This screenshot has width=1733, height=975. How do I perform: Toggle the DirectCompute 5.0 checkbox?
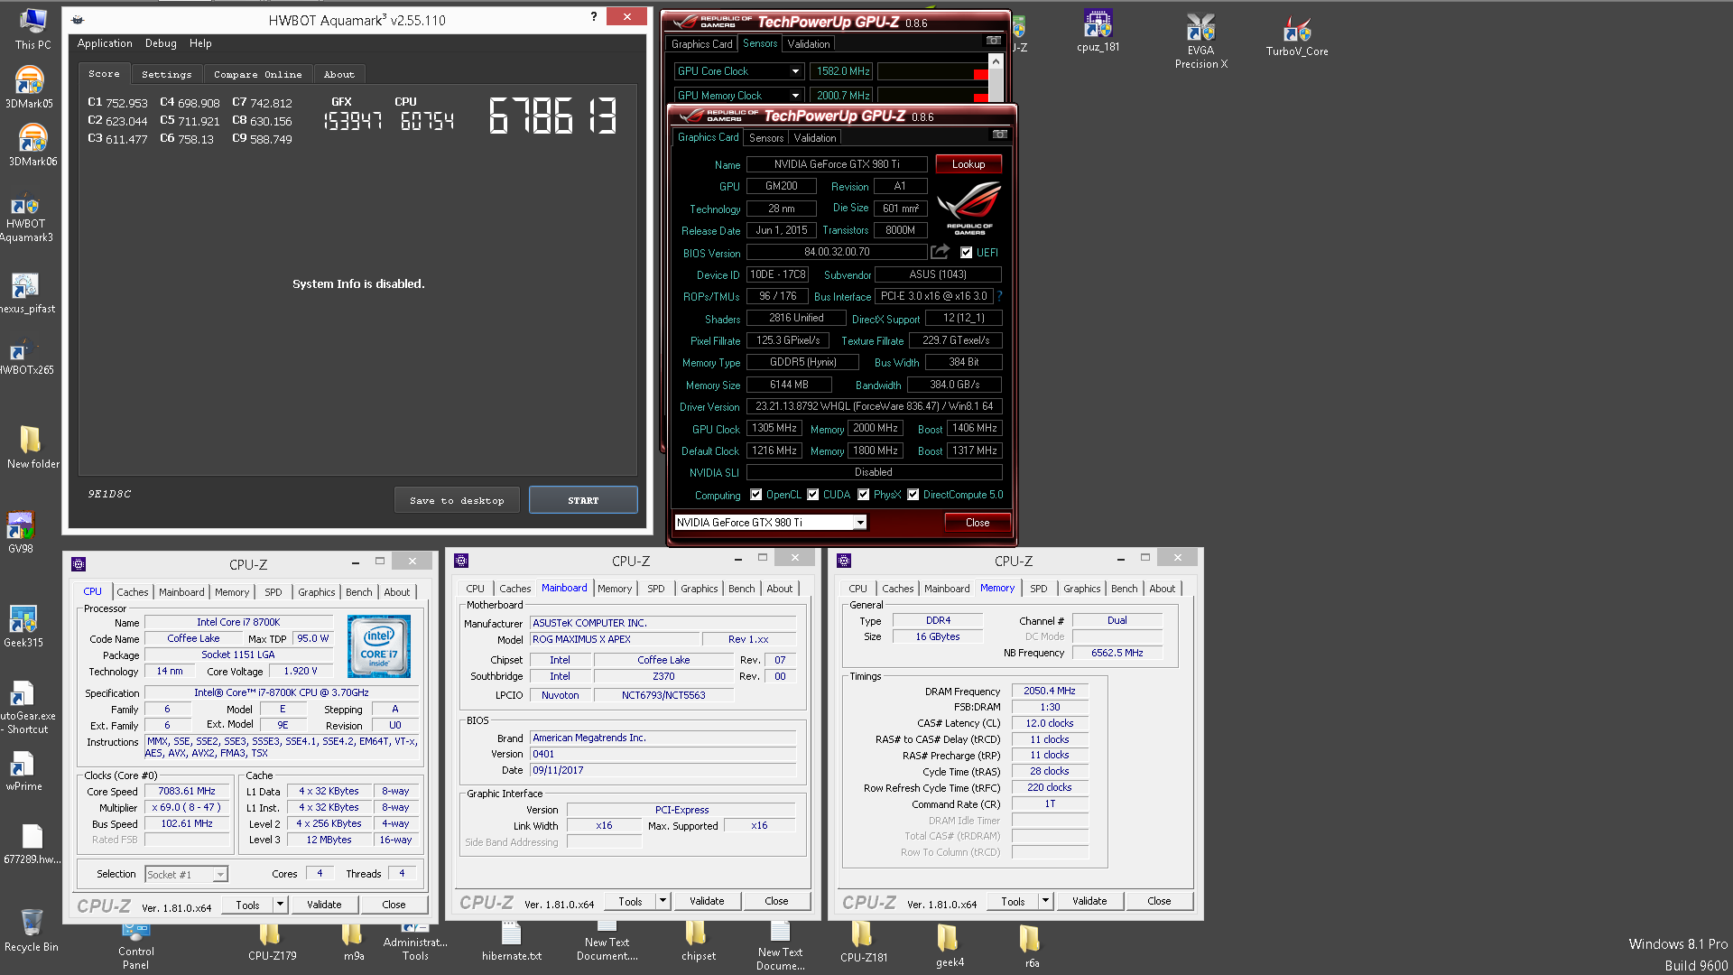pyautogui.click(x=913, y=495)
